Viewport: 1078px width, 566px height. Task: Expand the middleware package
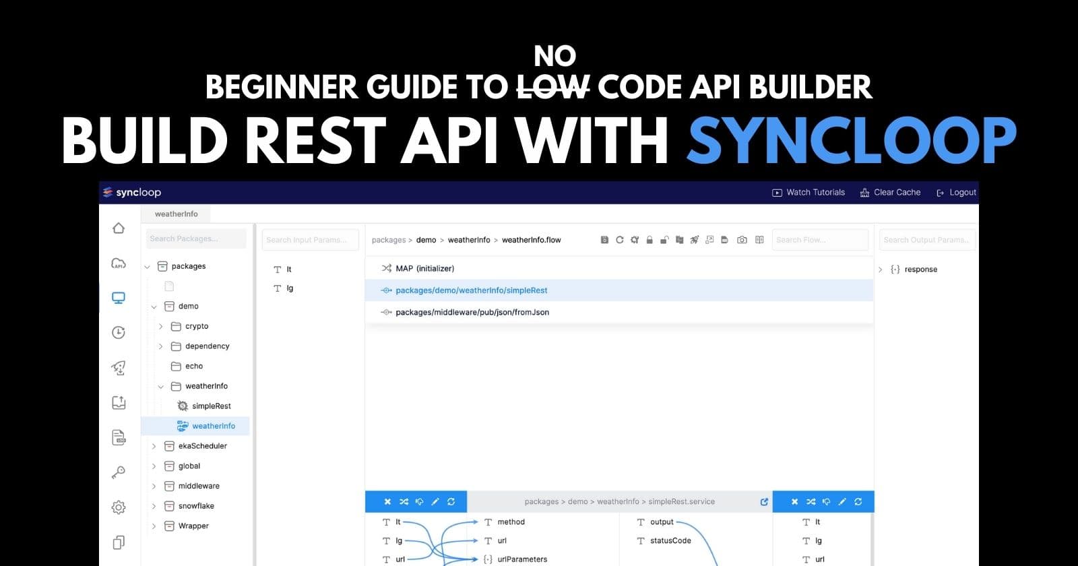154,486
